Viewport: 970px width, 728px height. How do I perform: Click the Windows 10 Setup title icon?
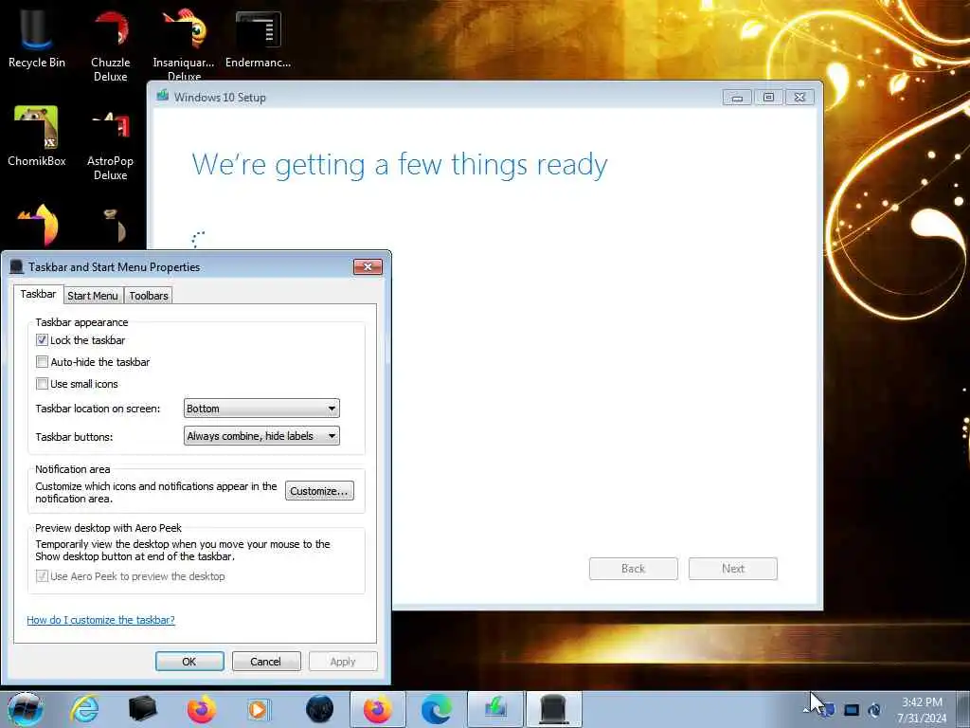(163, 96)
